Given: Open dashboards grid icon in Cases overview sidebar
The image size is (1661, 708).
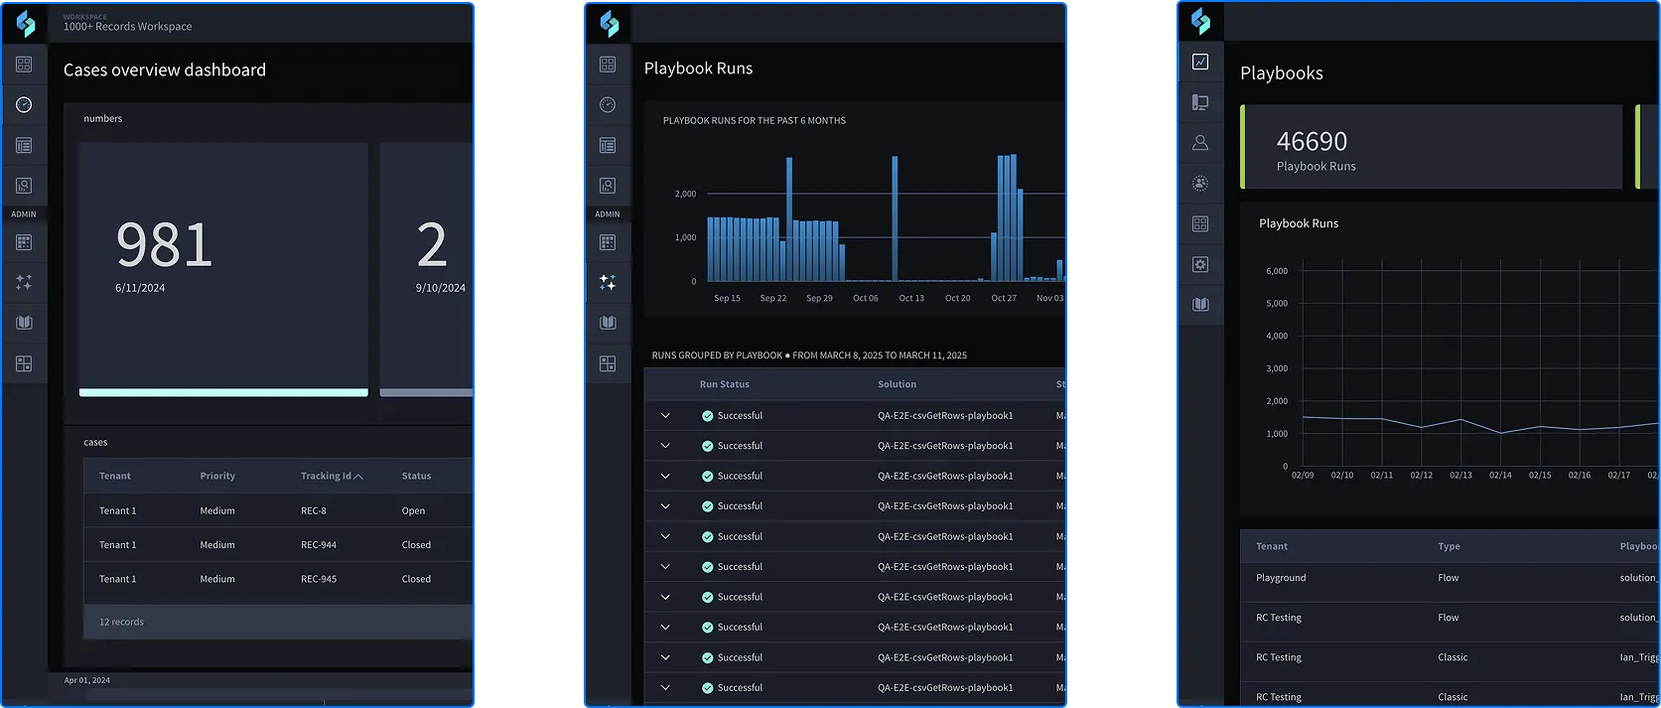Looking at the screenshot, I should (24, 65).
